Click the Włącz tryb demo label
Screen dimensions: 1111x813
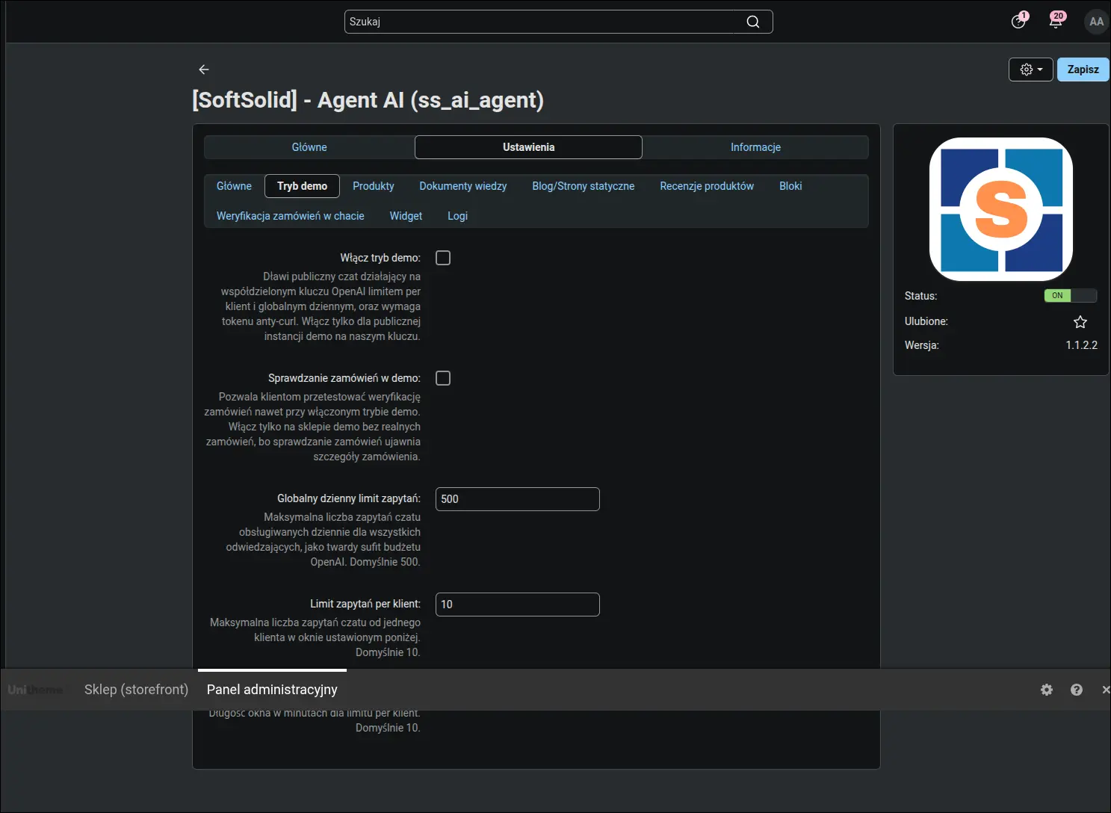(x=380, y=258)
